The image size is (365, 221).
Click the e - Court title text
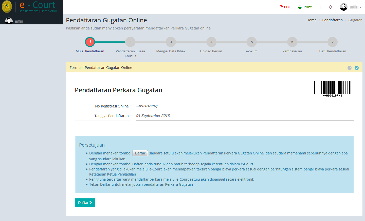[x=37, y=5]
